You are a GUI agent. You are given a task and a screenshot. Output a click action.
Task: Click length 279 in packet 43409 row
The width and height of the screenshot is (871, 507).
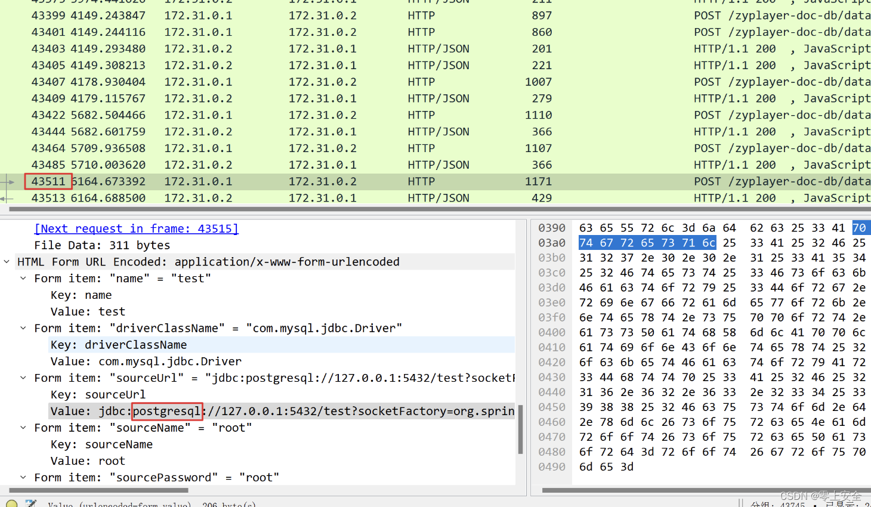coord(542,98)
